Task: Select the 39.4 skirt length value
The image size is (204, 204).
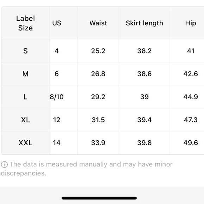Action: click(x=144, y=120)
